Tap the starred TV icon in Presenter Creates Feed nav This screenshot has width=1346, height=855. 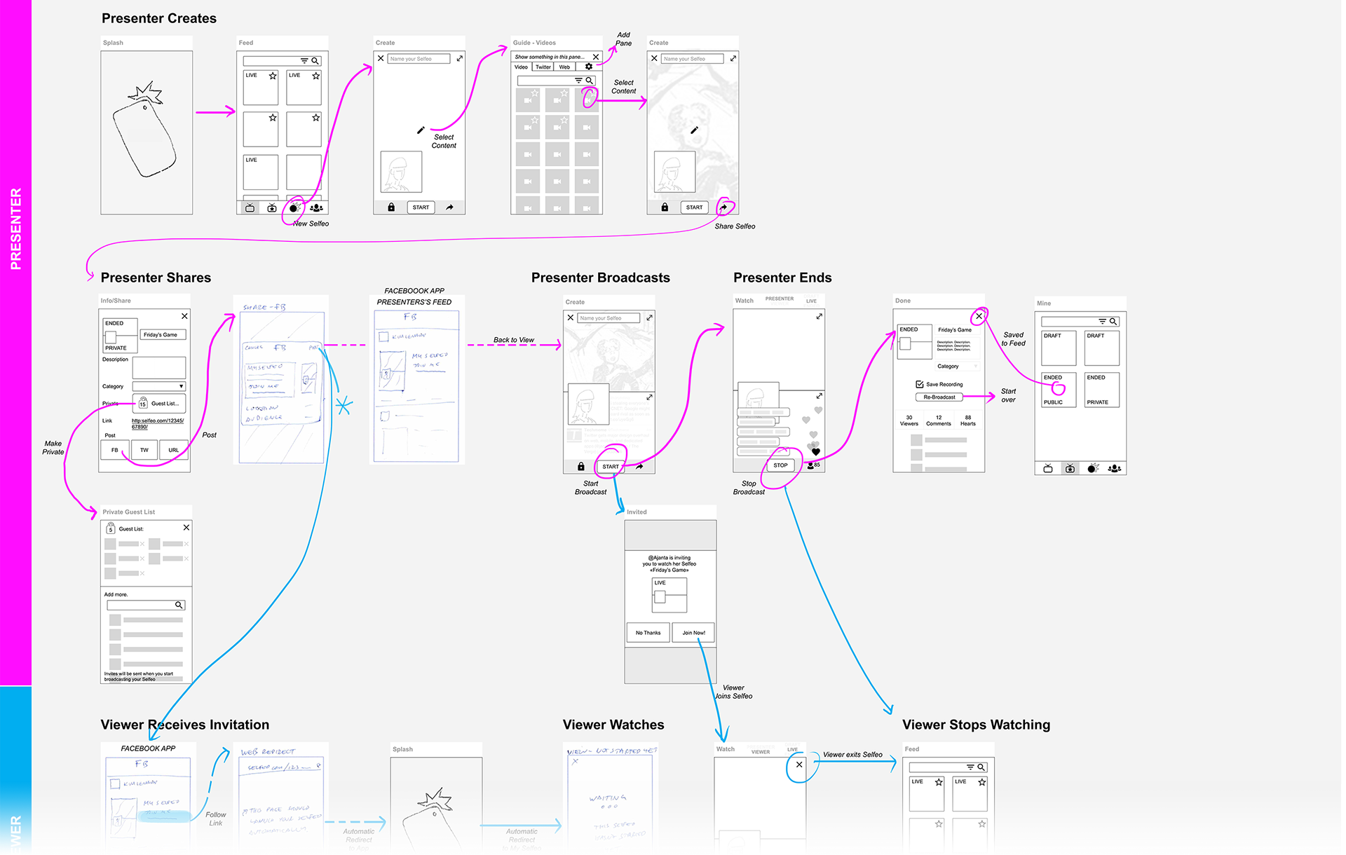pyautogui.click(x=272, y=207)
